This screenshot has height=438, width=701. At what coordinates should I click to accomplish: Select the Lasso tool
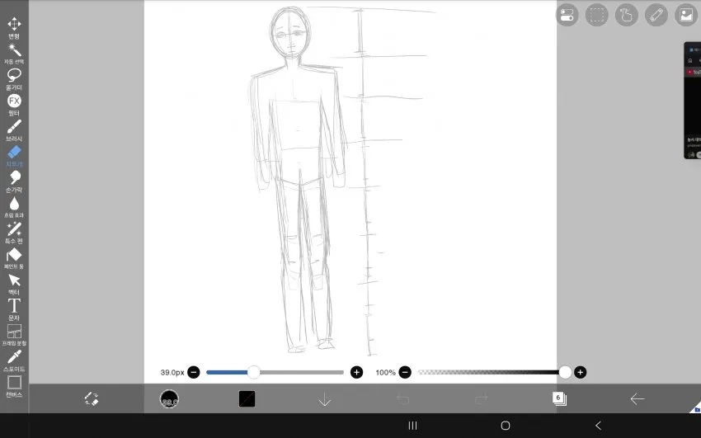[x=14, y=79]
